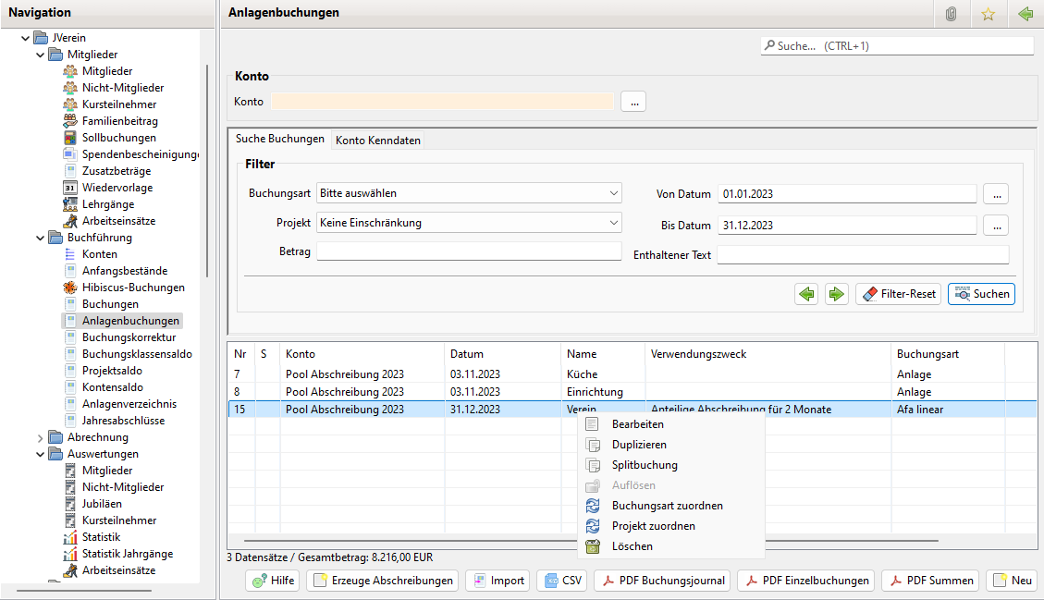This screenshot has height=600, width=1044.
Task: Collapse the Buchführung tree folder
Action: coord(40,238)
